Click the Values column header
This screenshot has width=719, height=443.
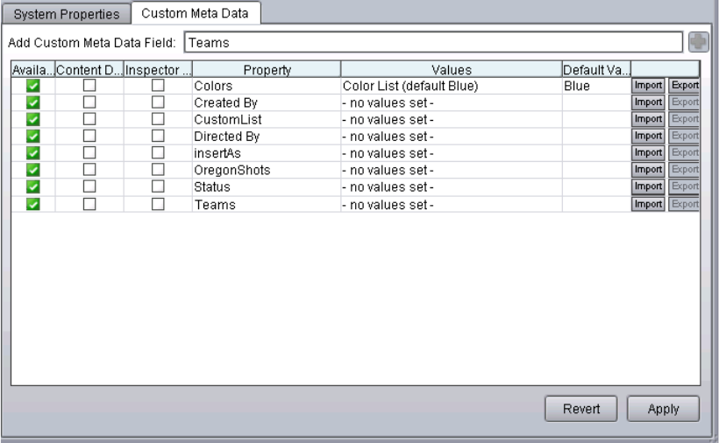pos(452,69)
